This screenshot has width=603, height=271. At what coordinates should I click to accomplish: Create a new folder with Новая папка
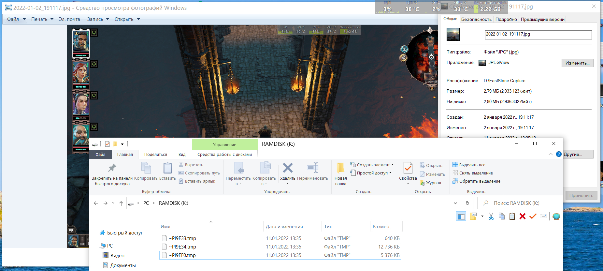click(x=340, y=174)
